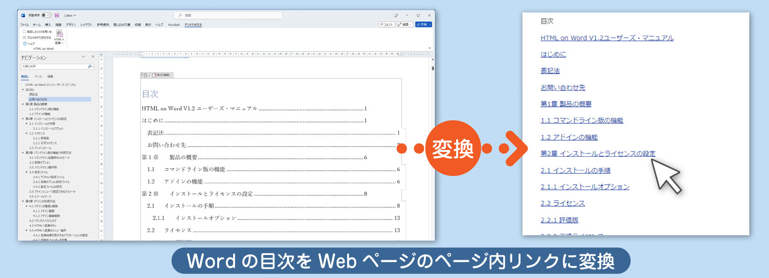
Task: Open the 編集 mode dropdown
Action: click(x=405, y=24)
